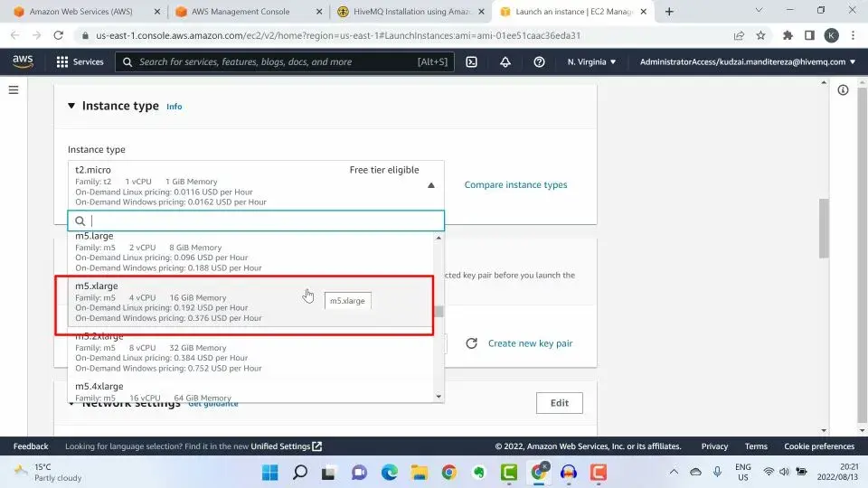Open the browser side panel icon

[x=809, y=35]
